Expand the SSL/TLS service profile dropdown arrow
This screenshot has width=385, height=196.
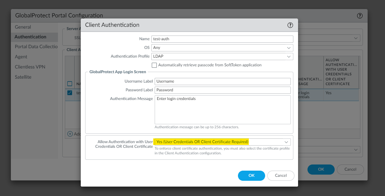pos(356,38)
